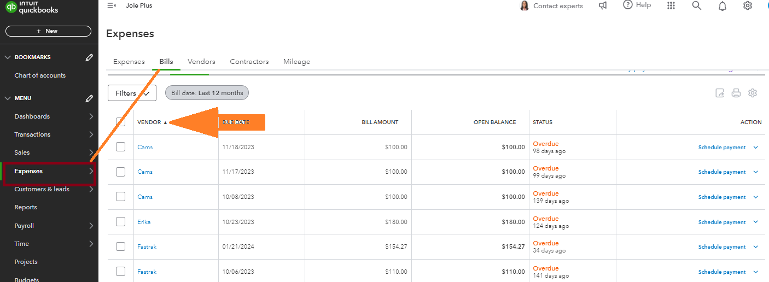Expand the Payroll menu chevron
769x282 pixels.
pyautogui.click(x=91, y=226)
